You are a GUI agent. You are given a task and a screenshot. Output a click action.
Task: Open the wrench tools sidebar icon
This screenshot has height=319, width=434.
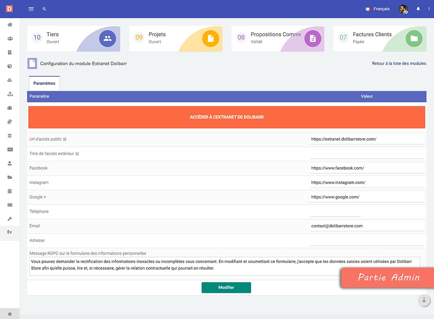coord(10,219)
